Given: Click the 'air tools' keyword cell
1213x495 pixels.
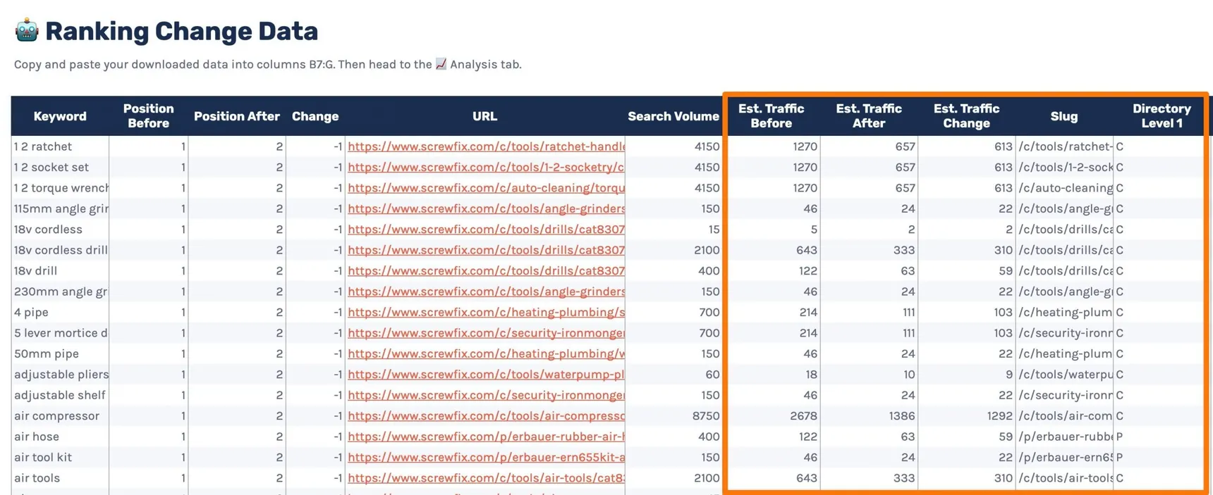Looking at the screenshot, I should pos(60,478).
